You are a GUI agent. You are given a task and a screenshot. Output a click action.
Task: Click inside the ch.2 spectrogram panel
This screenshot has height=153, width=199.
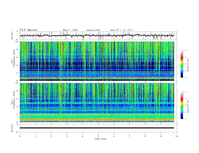(97, 102)
